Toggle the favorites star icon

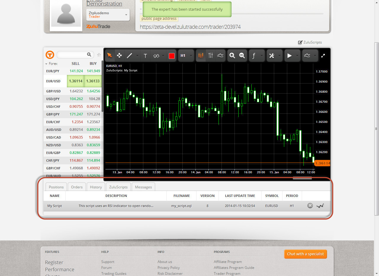tap(99, 55)
